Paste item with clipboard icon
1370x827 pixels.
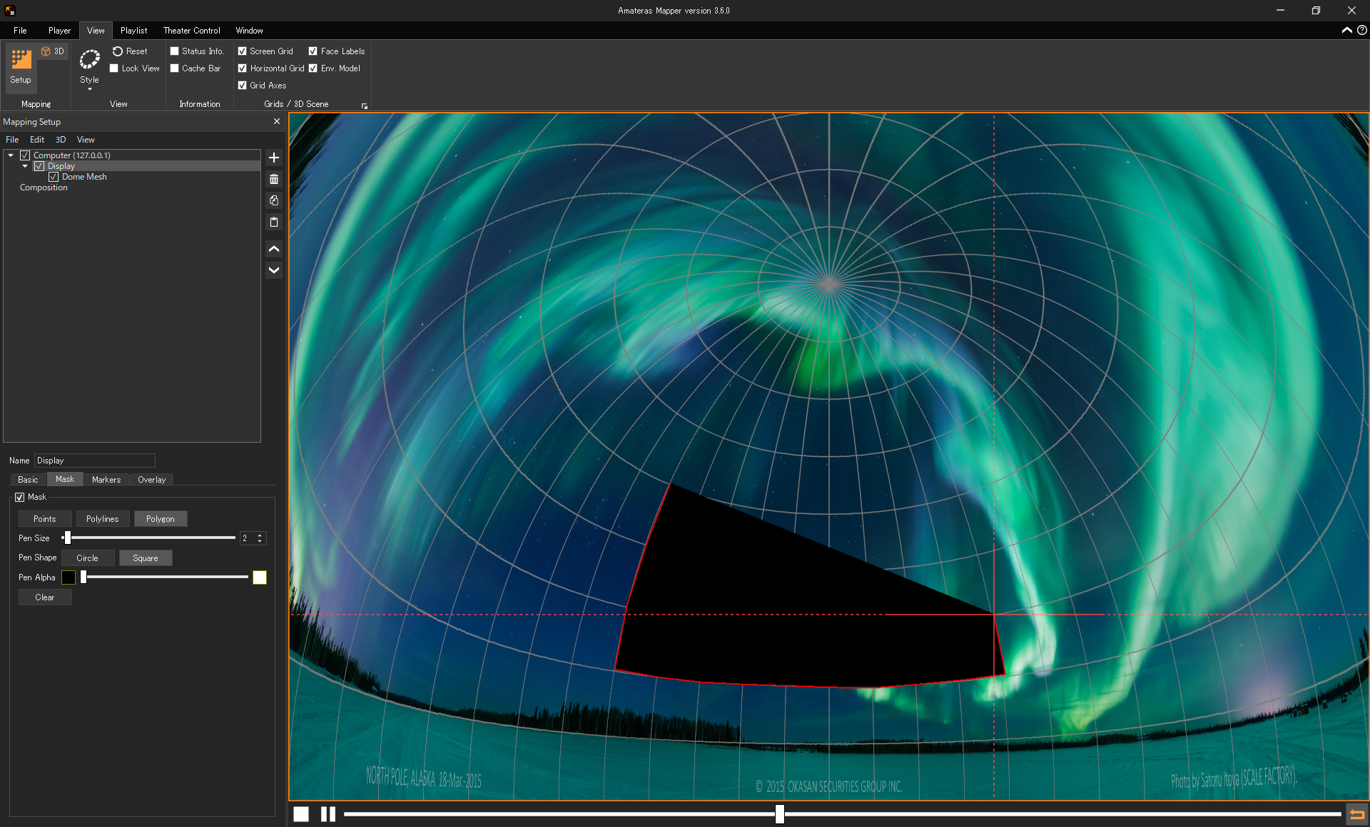click(274, 222)
